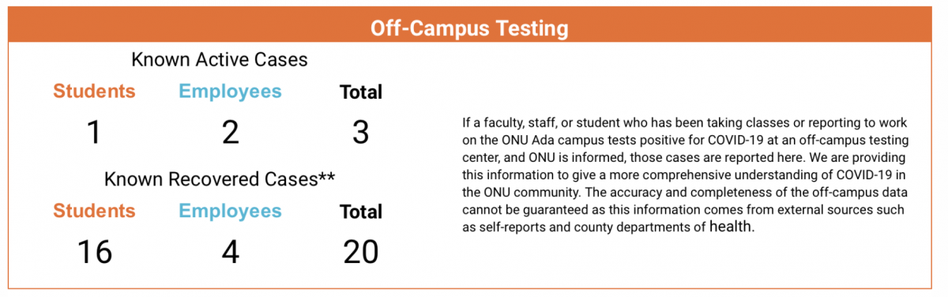Select the recovered students count 16

coord(94,252)
